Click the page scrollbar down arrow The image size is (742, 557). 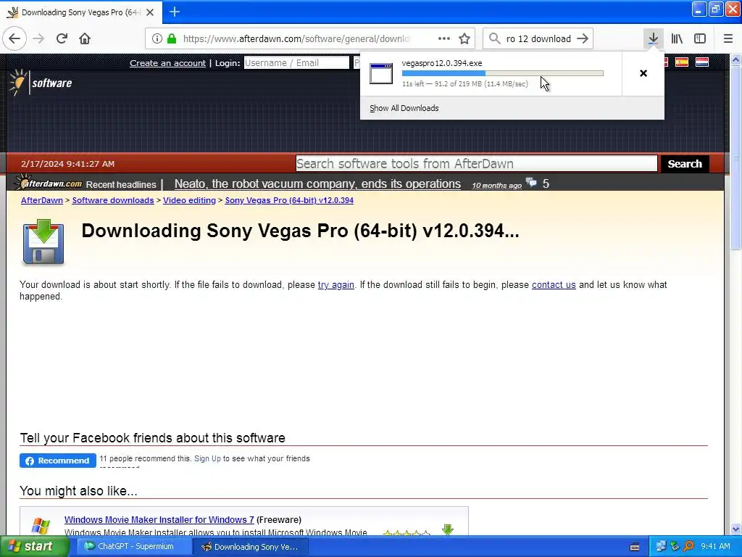pos(736,529)
